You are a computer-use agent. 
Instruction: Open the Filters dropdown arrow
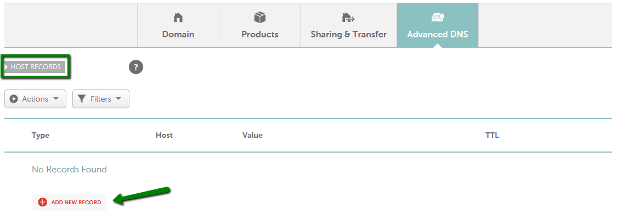pos(118,99)
